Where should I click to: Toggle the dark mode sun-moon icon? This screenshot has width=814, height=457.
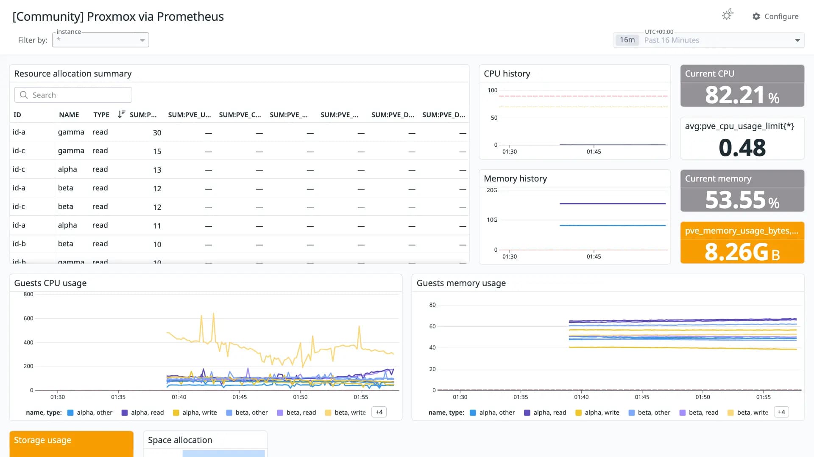coord(728,15)
